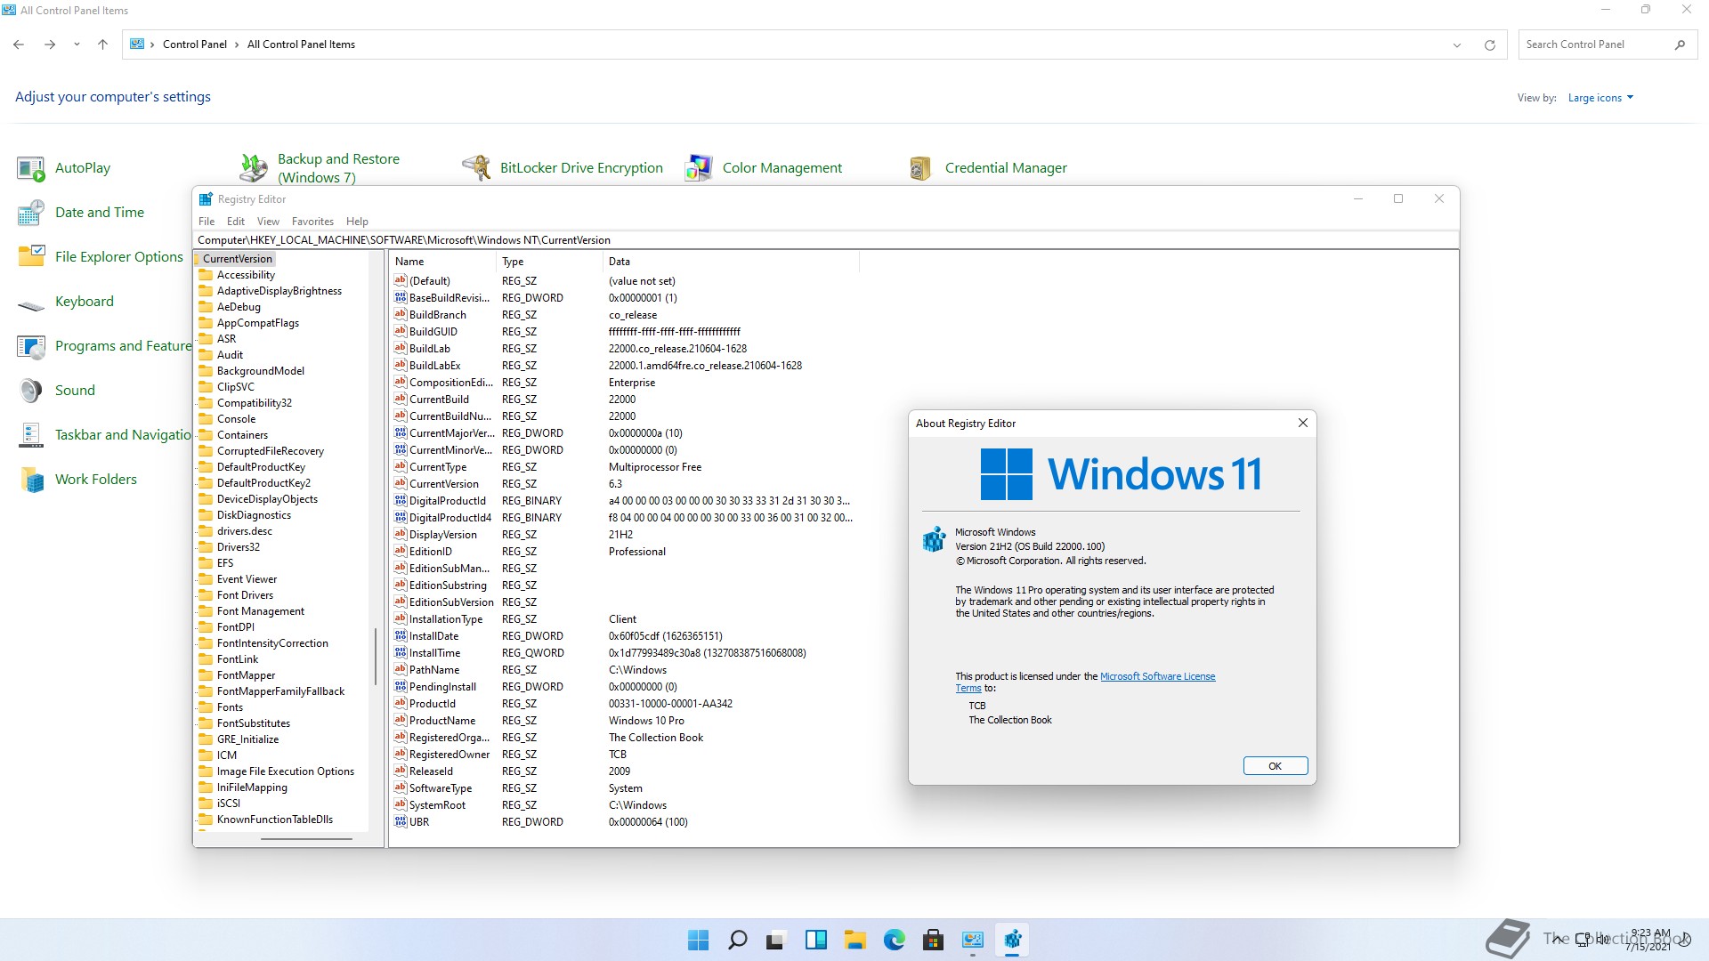
Task: Open Edit menu in Registry Editor
Action: [236, 222]
